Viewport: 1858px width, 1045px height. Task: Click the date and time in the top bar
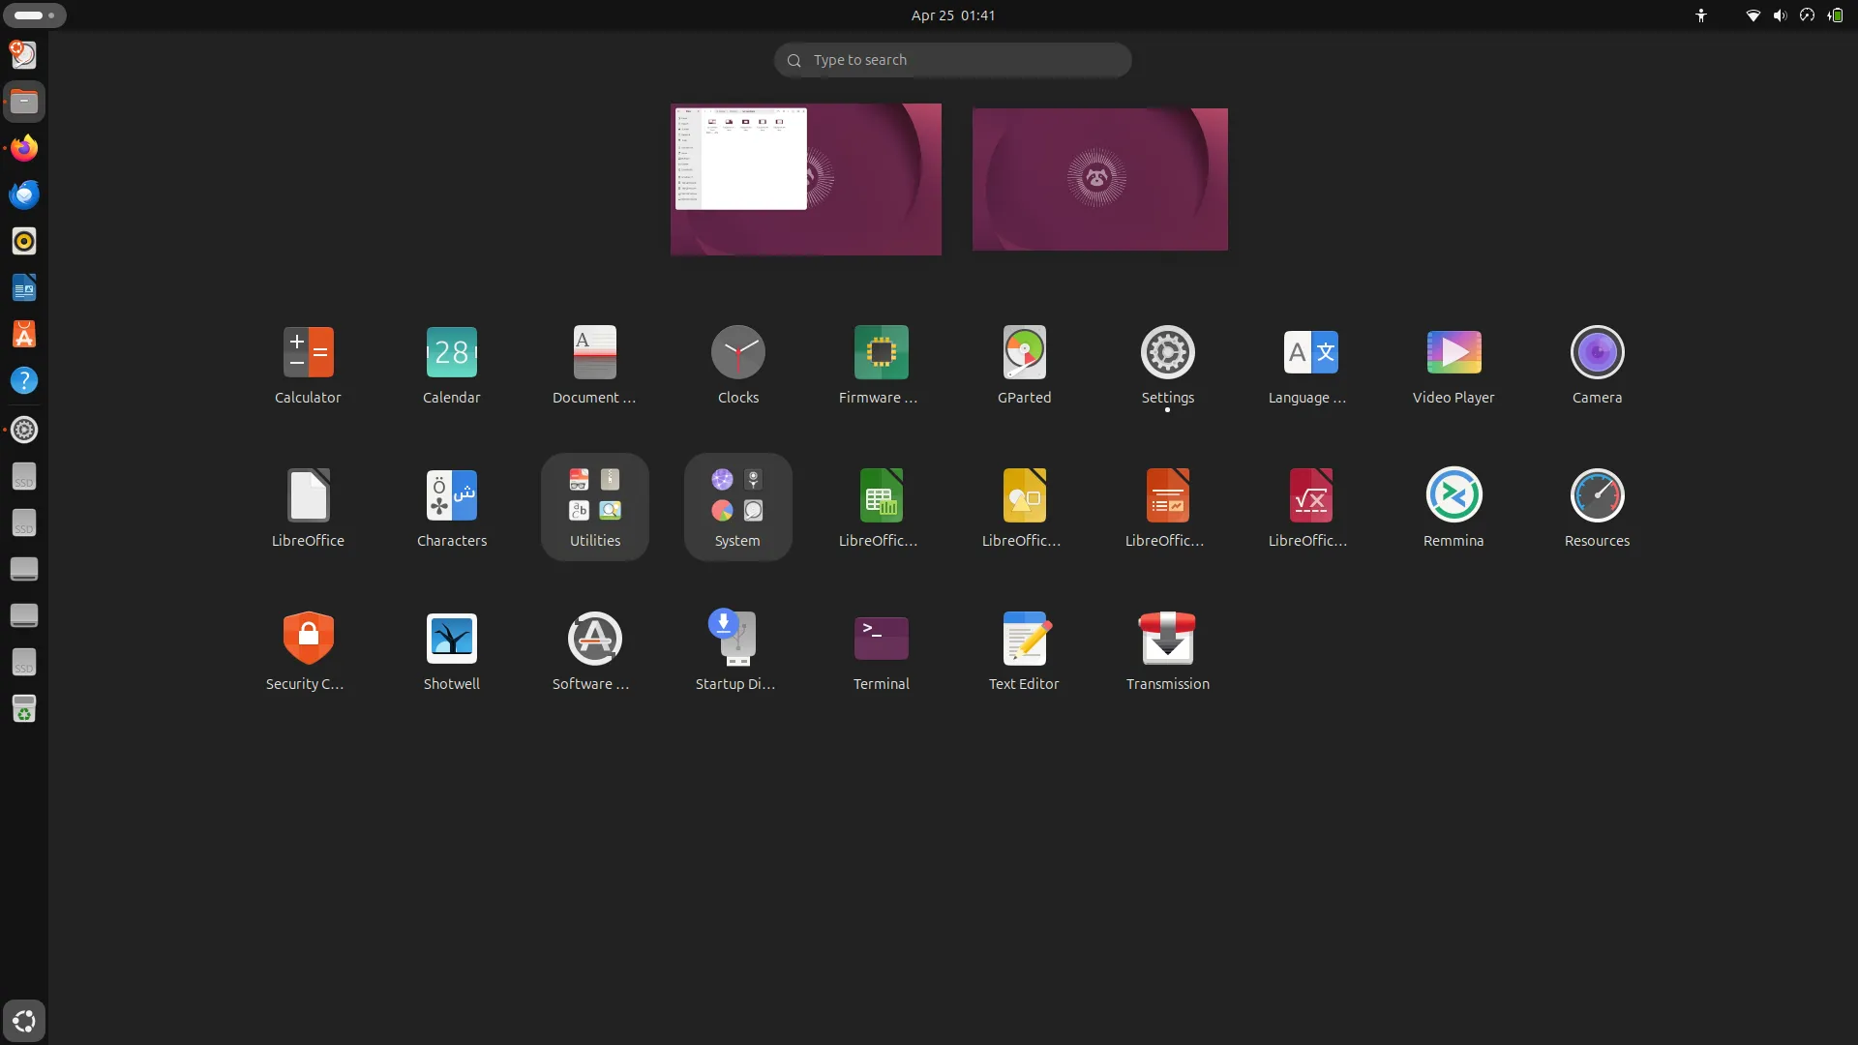point(952,15)
